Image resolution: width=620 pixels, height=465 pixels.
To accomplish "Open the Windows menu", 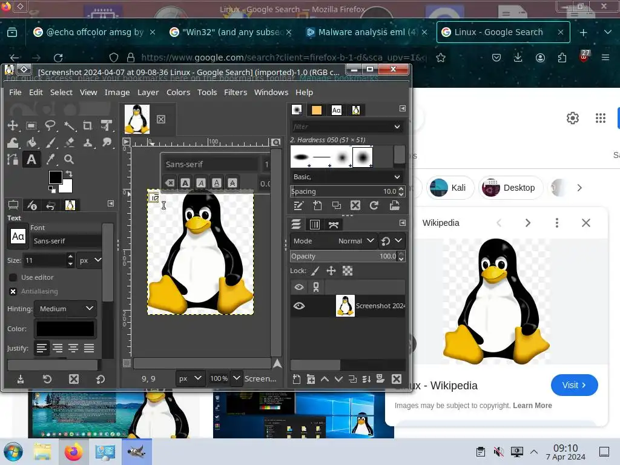I will coord(271,92).
